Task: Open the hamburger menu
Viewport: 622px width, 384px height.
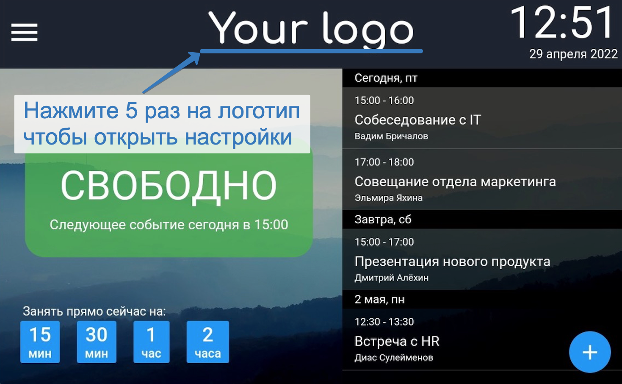Action: 24,33
